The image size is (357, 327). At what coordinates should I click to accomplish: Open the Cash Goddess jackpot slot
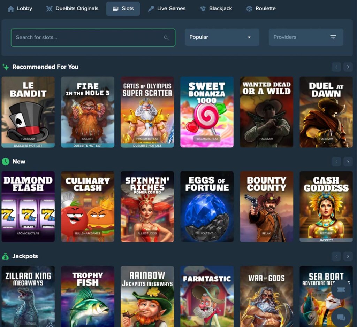[326, 207]
